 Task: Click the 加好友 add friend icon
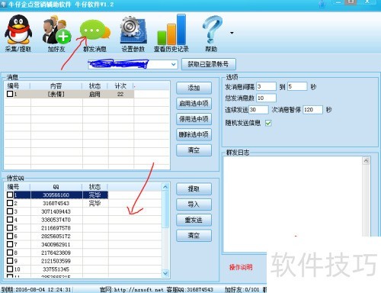click(56, 33)
